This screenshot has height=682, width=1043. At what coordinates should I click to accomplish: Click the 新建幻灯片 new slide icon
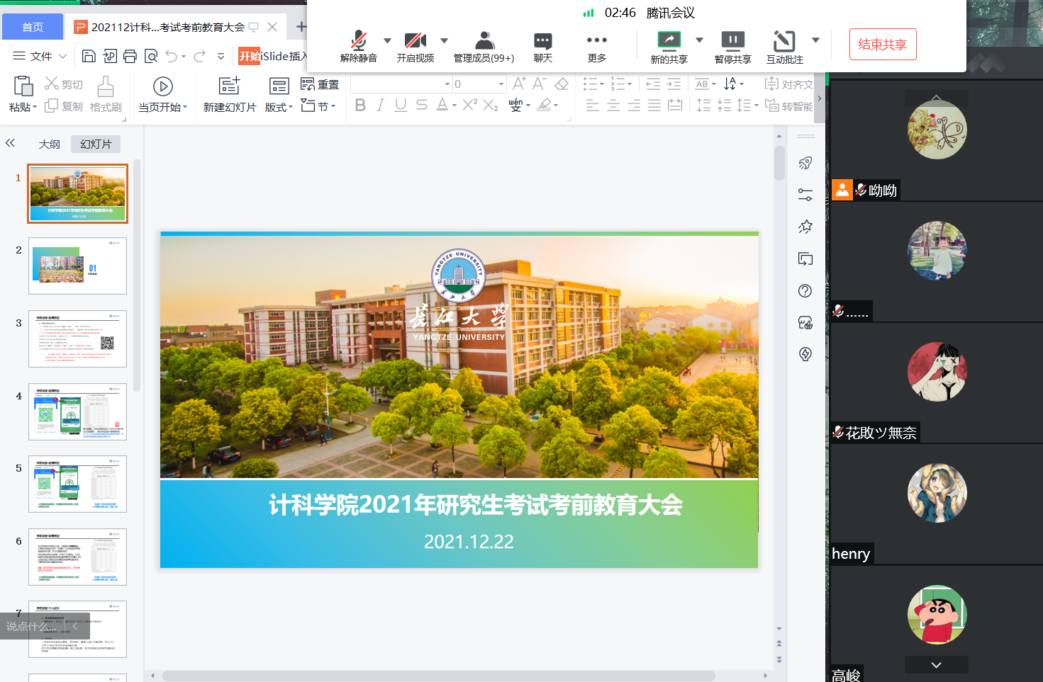tap(229, 86)
